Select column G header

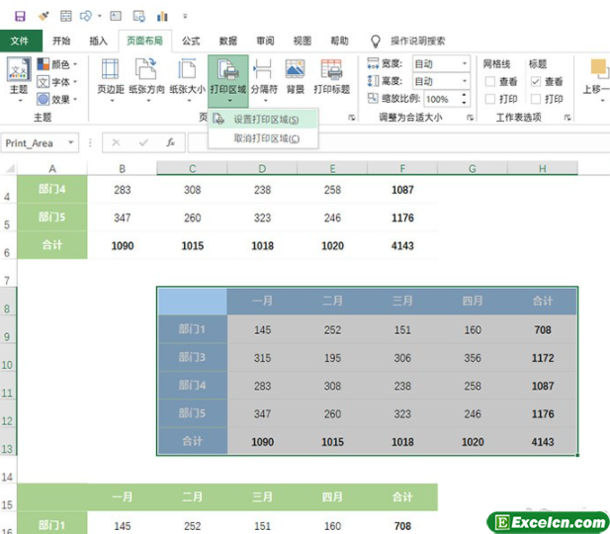click(473, 168)
